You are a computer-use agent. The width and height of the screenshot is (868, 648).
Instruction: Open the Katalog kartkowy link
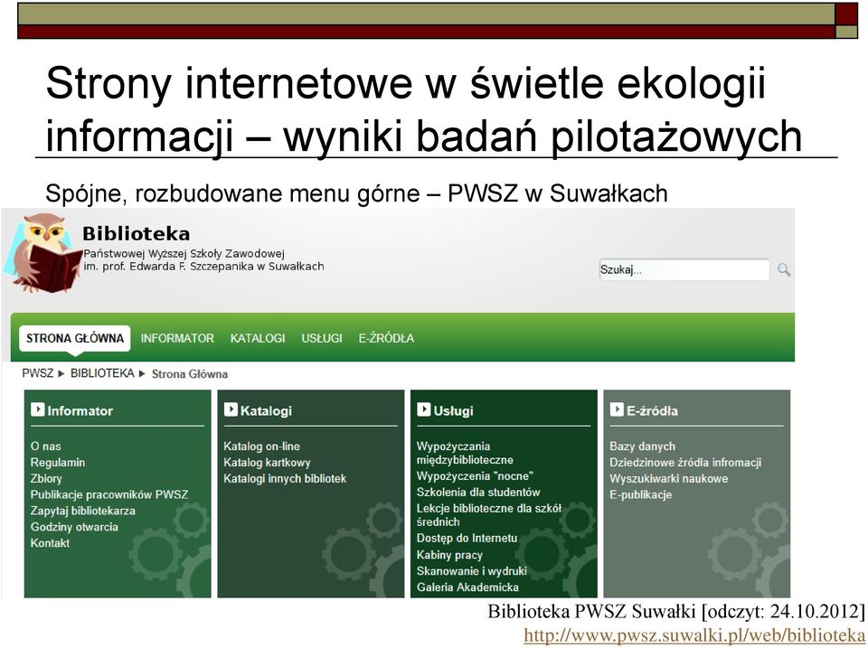(x=267, y=463)
